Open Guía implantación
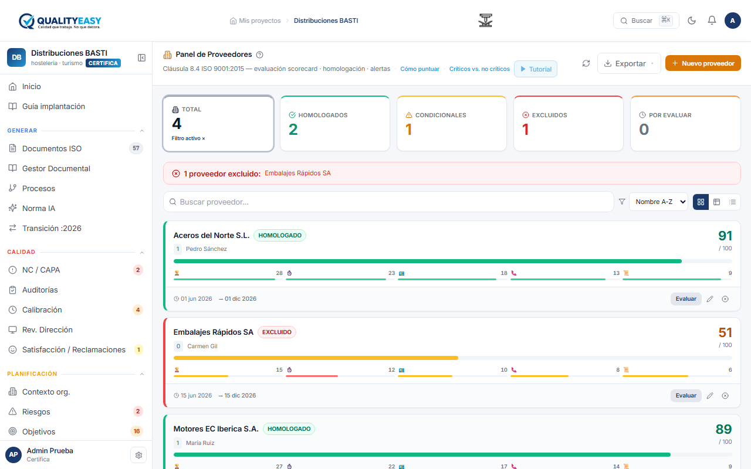The width and height of the screenshot is (751, 469). (76, 107)
